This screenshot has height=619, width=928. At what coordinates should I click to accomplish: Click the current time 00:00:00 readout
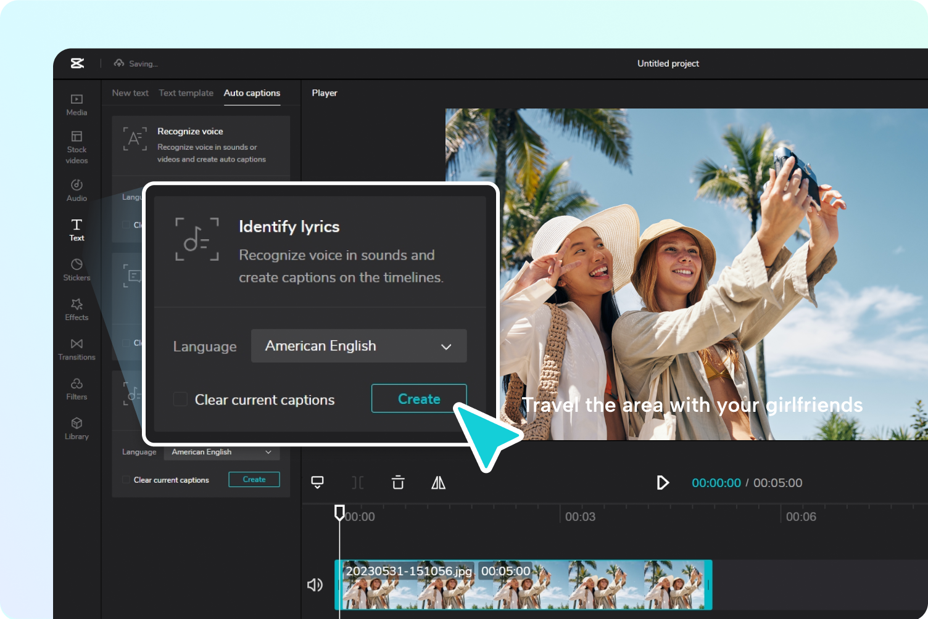pos(716,483)
